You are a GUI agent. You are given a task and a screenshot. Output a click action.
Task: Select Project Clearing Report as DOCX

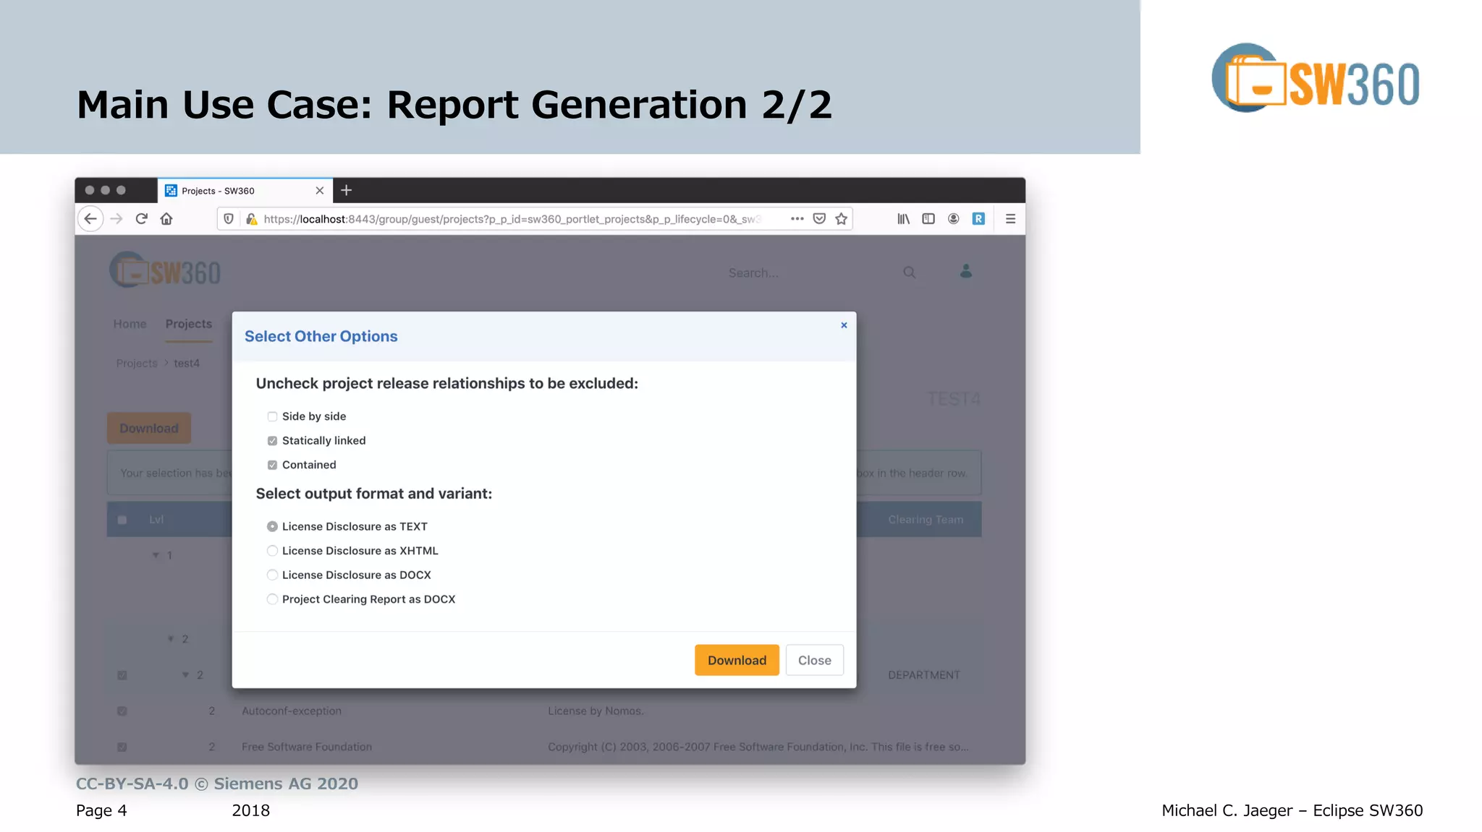(x=272, y=599)
